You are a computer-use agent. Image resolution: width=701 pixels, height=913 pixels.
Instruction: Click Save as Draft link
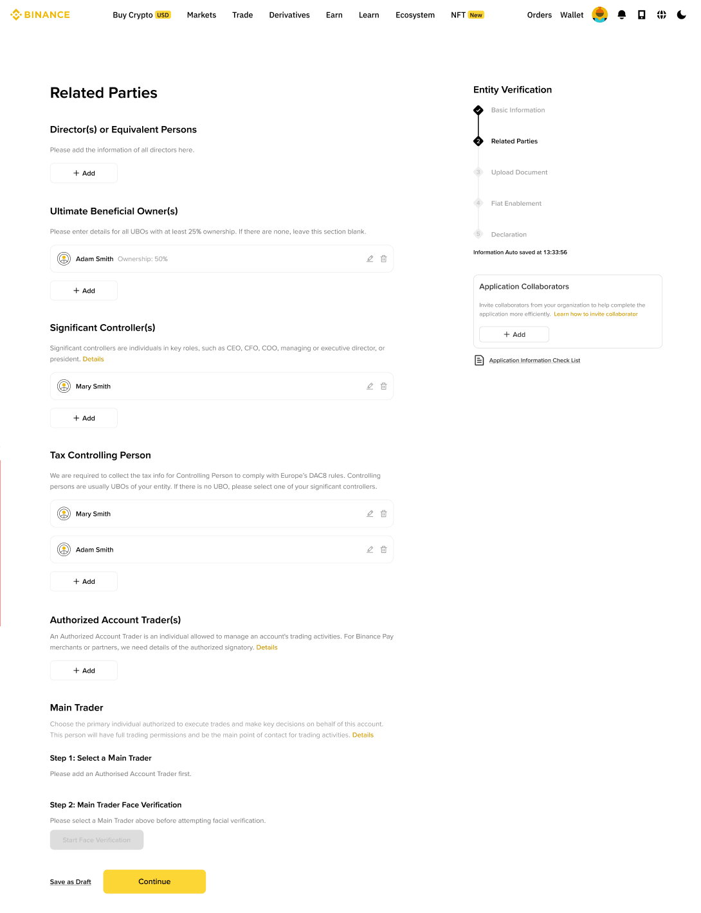[x=71, y=882]
